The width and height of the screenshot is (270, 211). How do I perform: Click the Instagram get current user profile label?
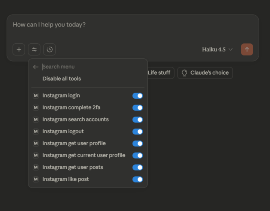point(84,155)
